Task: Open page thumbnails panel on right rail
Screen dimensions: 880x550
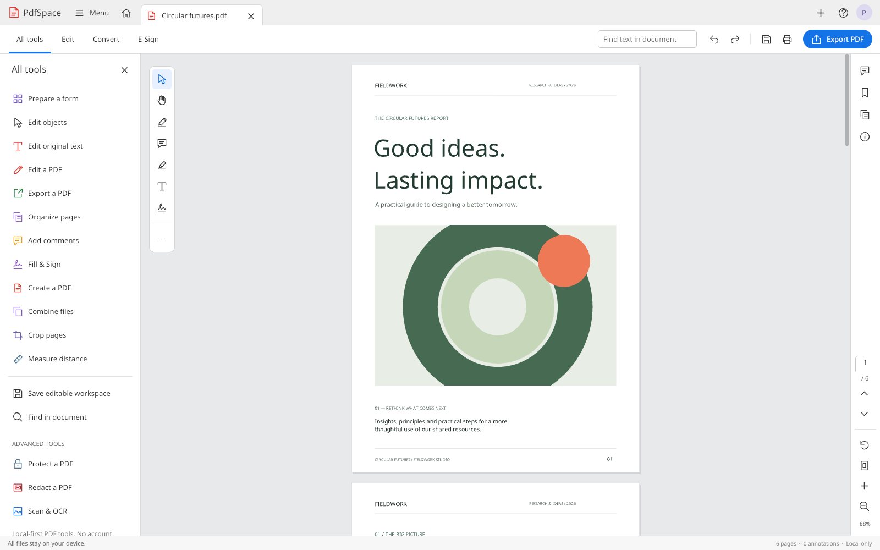Action: [865, 115]
